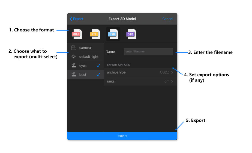Cancel the Export 3D Model dialog
Image resolution: width=252 pixels, height=153 pixels.
(168, 19)
